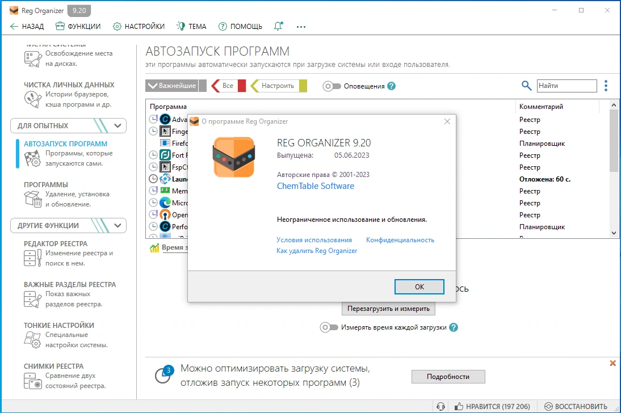Click help icon next to Оповещения
The width and height of the screenshot is (621, 413).
[x=391, y=86]
